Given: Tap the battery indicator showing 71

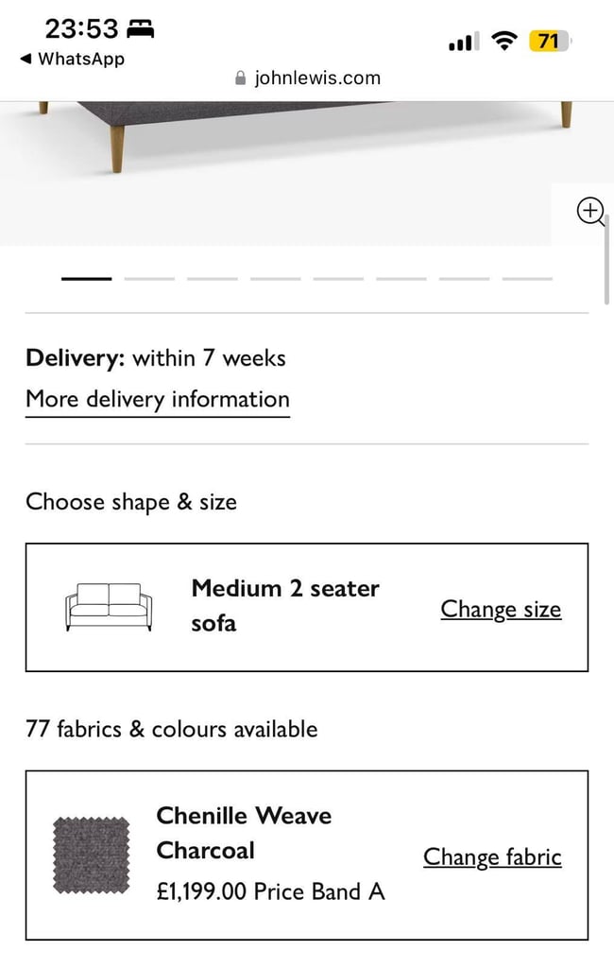Looking at the screenshot, I should (549, 42).
